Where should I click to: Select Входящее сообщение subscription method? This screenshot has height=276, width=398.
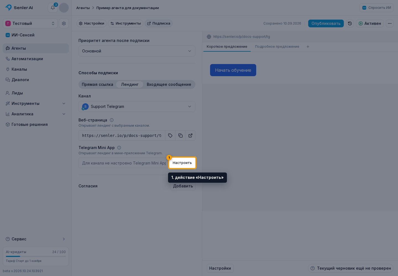(169, 84)
